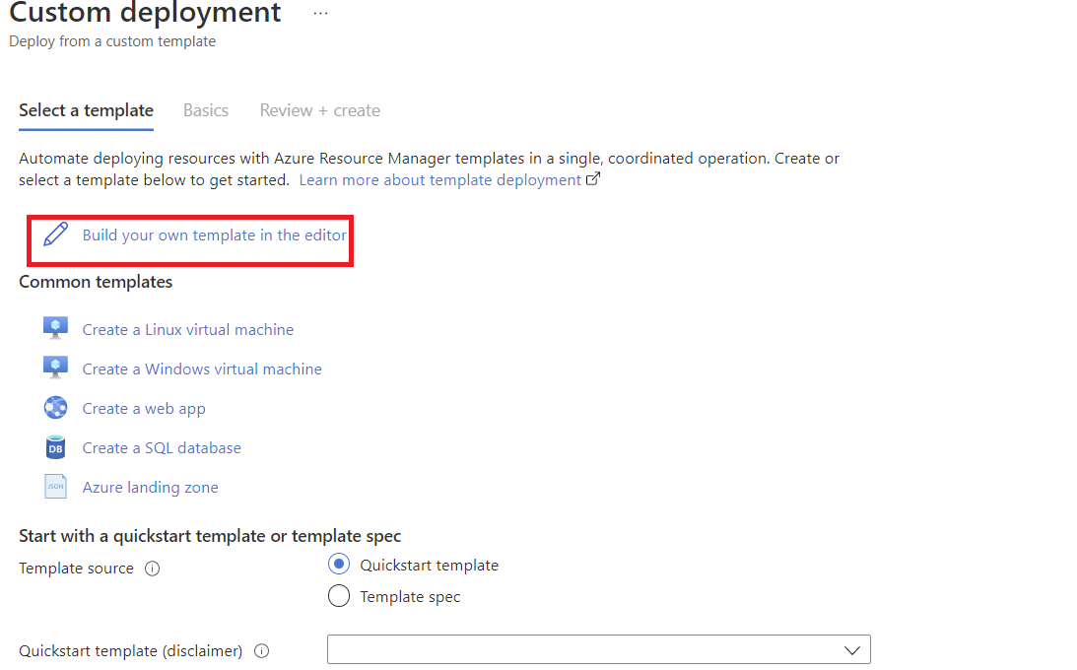Open Build your own template in the editor
The height and width of the screenshot is (670, 1077).
tap(214, 234)
